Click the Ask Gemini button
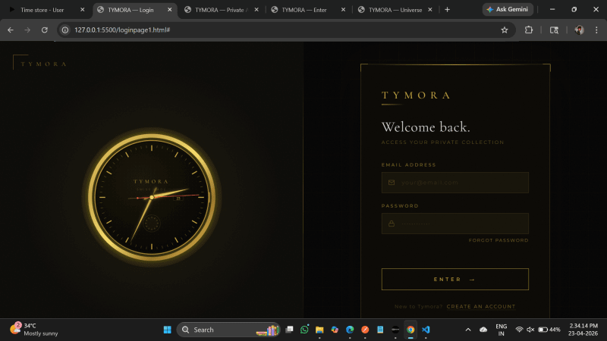The image size is (607, 341). (508, 9)
